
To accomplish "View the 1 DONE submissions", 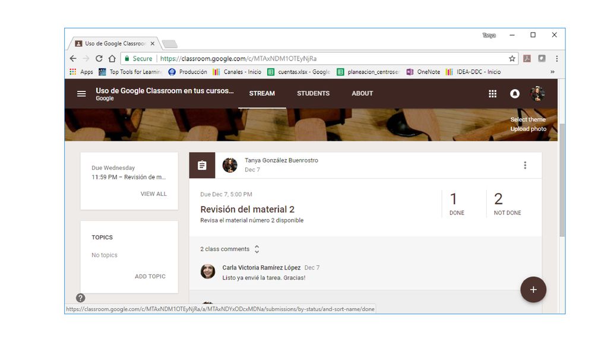I will 457,204.
